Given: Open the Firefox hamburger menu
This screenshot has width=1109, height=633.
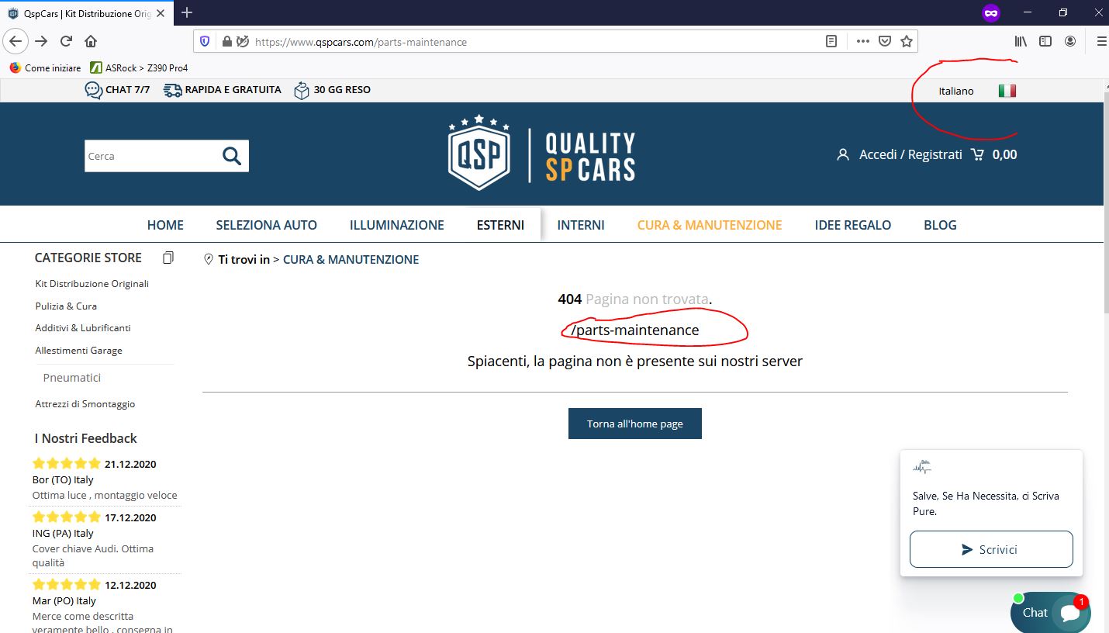Looking at the screenshot, I should (x=1101, y=42).
